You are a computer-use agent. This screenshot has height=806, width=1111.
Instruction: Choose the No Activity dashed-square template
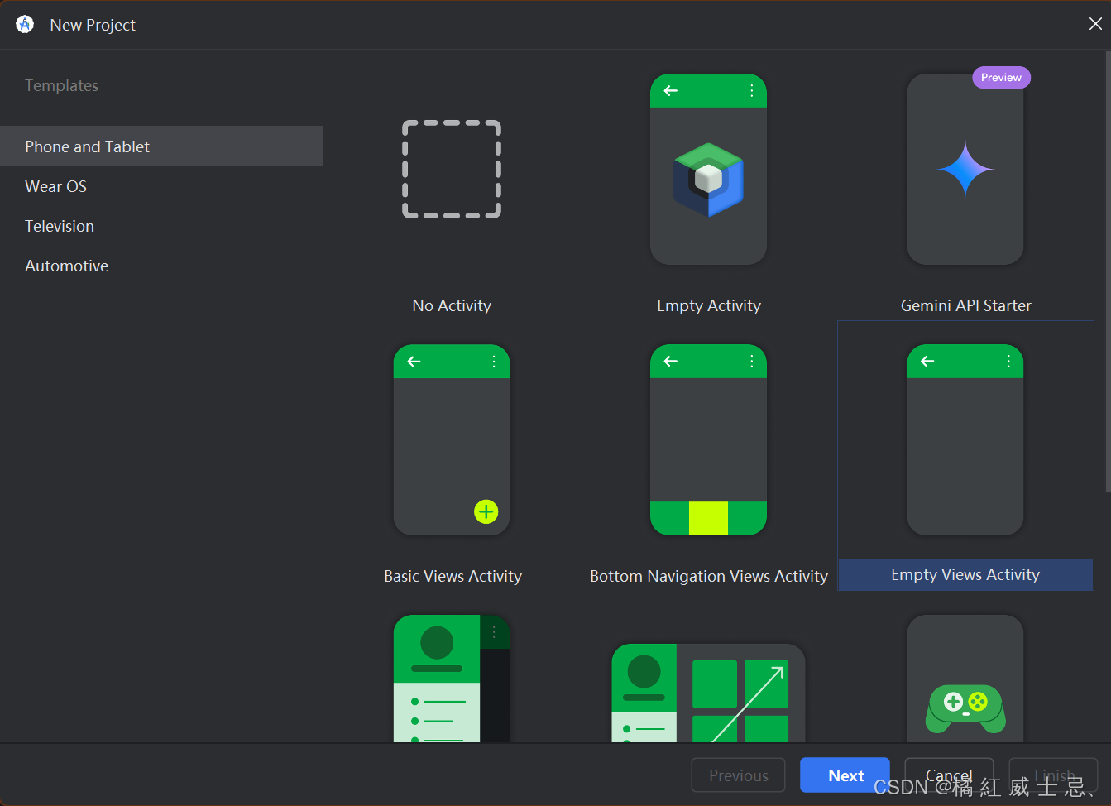click(452, 170)
